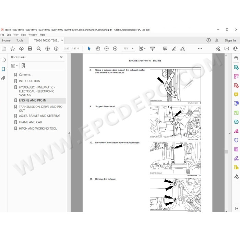Open HITCH AND WORKING TOOL bookmark

click(x=38, y=129)
